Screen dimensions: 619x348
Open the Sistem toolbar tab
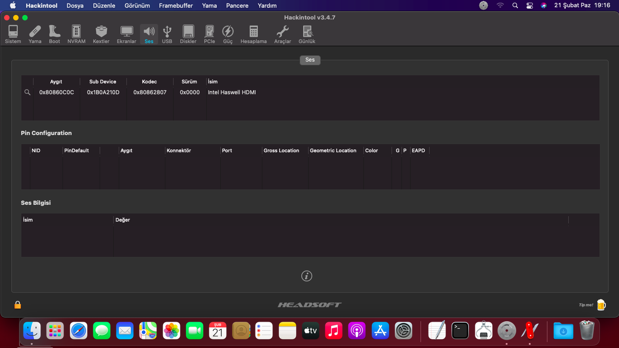point(13,34)
